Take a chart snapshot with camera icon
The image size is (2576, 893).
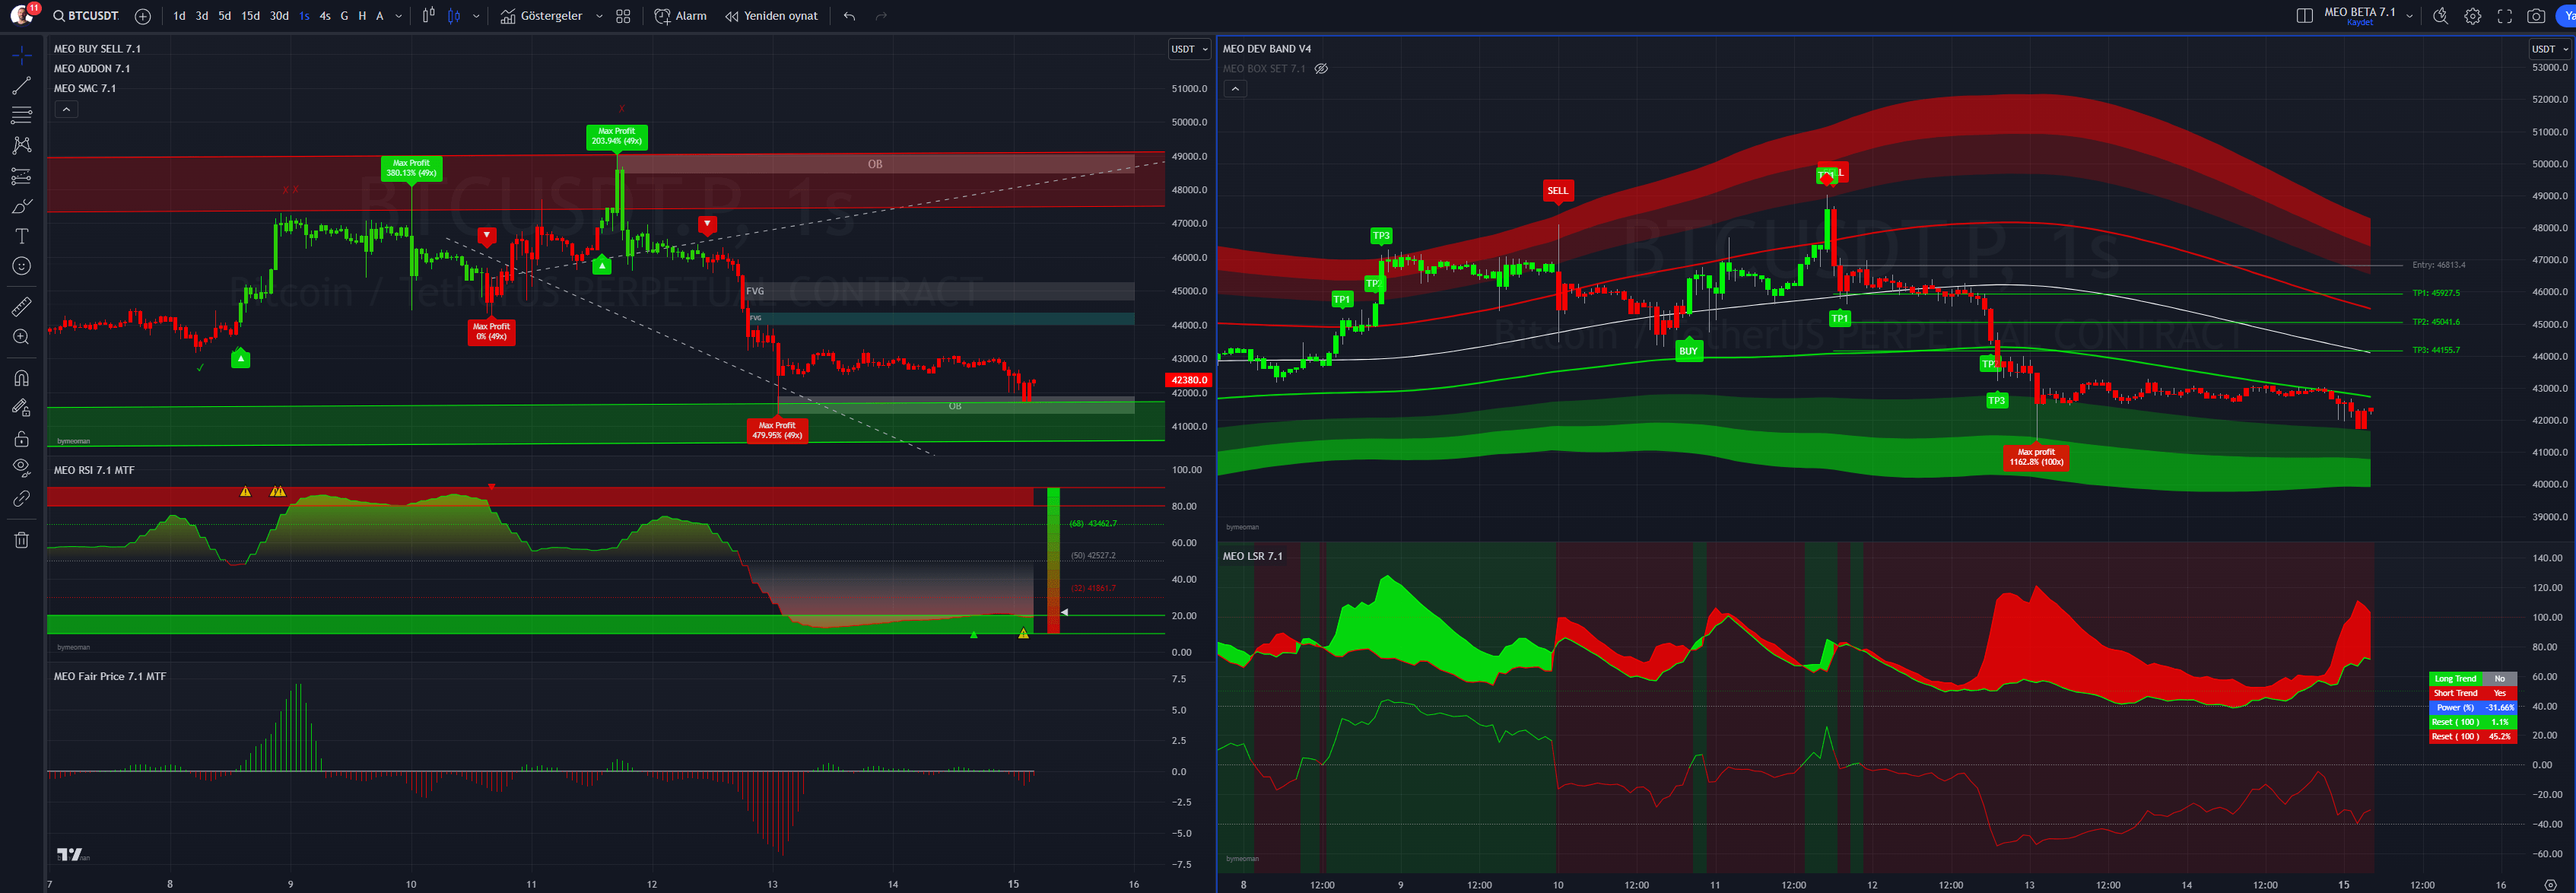click(2536, 16)
